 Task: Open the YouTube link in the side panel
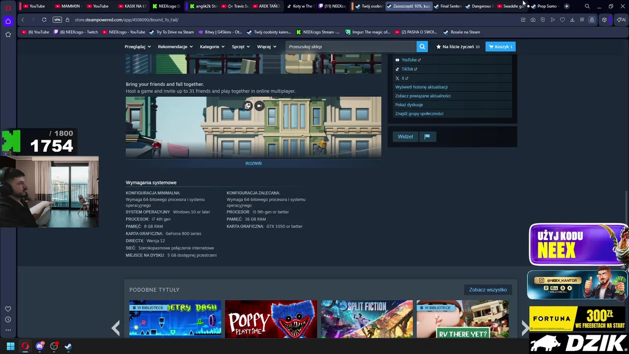coord(408,60)
